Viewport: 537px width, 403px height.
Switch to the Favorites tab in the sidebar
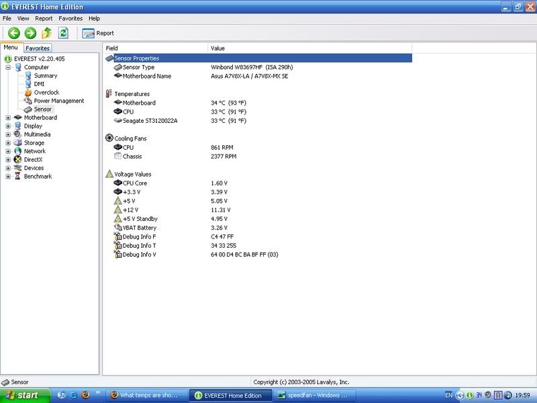[x=38, y=48]
